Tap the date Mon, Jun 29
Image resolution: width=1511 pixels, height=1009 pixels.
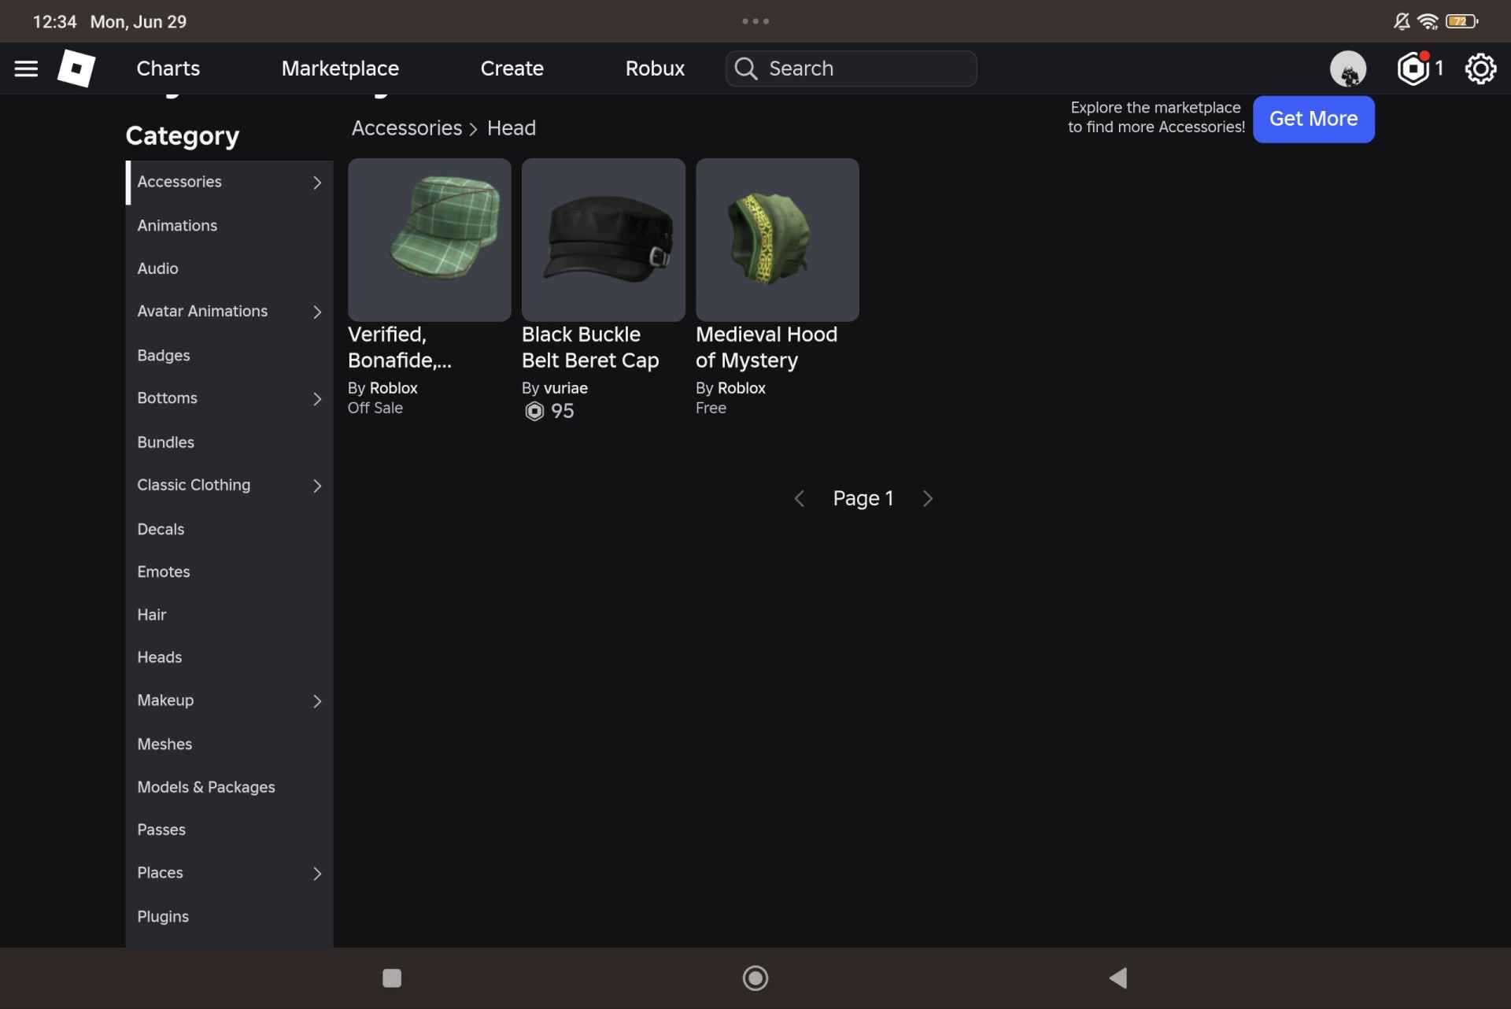[139, 21]
